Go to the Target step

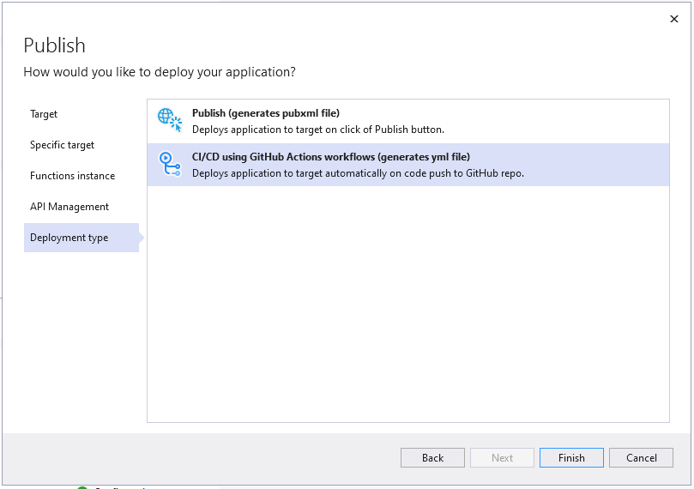[44, 114]
